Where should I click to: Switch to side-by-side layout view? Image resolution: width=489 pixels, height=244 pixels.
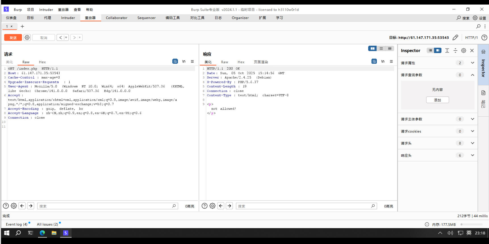point(372,49)
